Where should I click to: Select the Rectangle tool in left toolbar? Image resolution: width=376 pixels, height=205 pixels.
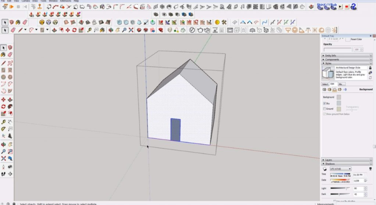3,70
